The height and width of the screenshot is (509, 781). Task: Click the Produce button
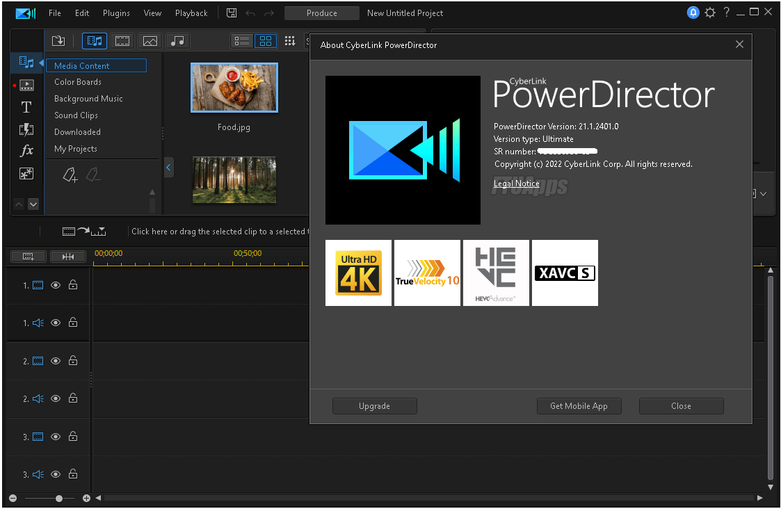322,13
